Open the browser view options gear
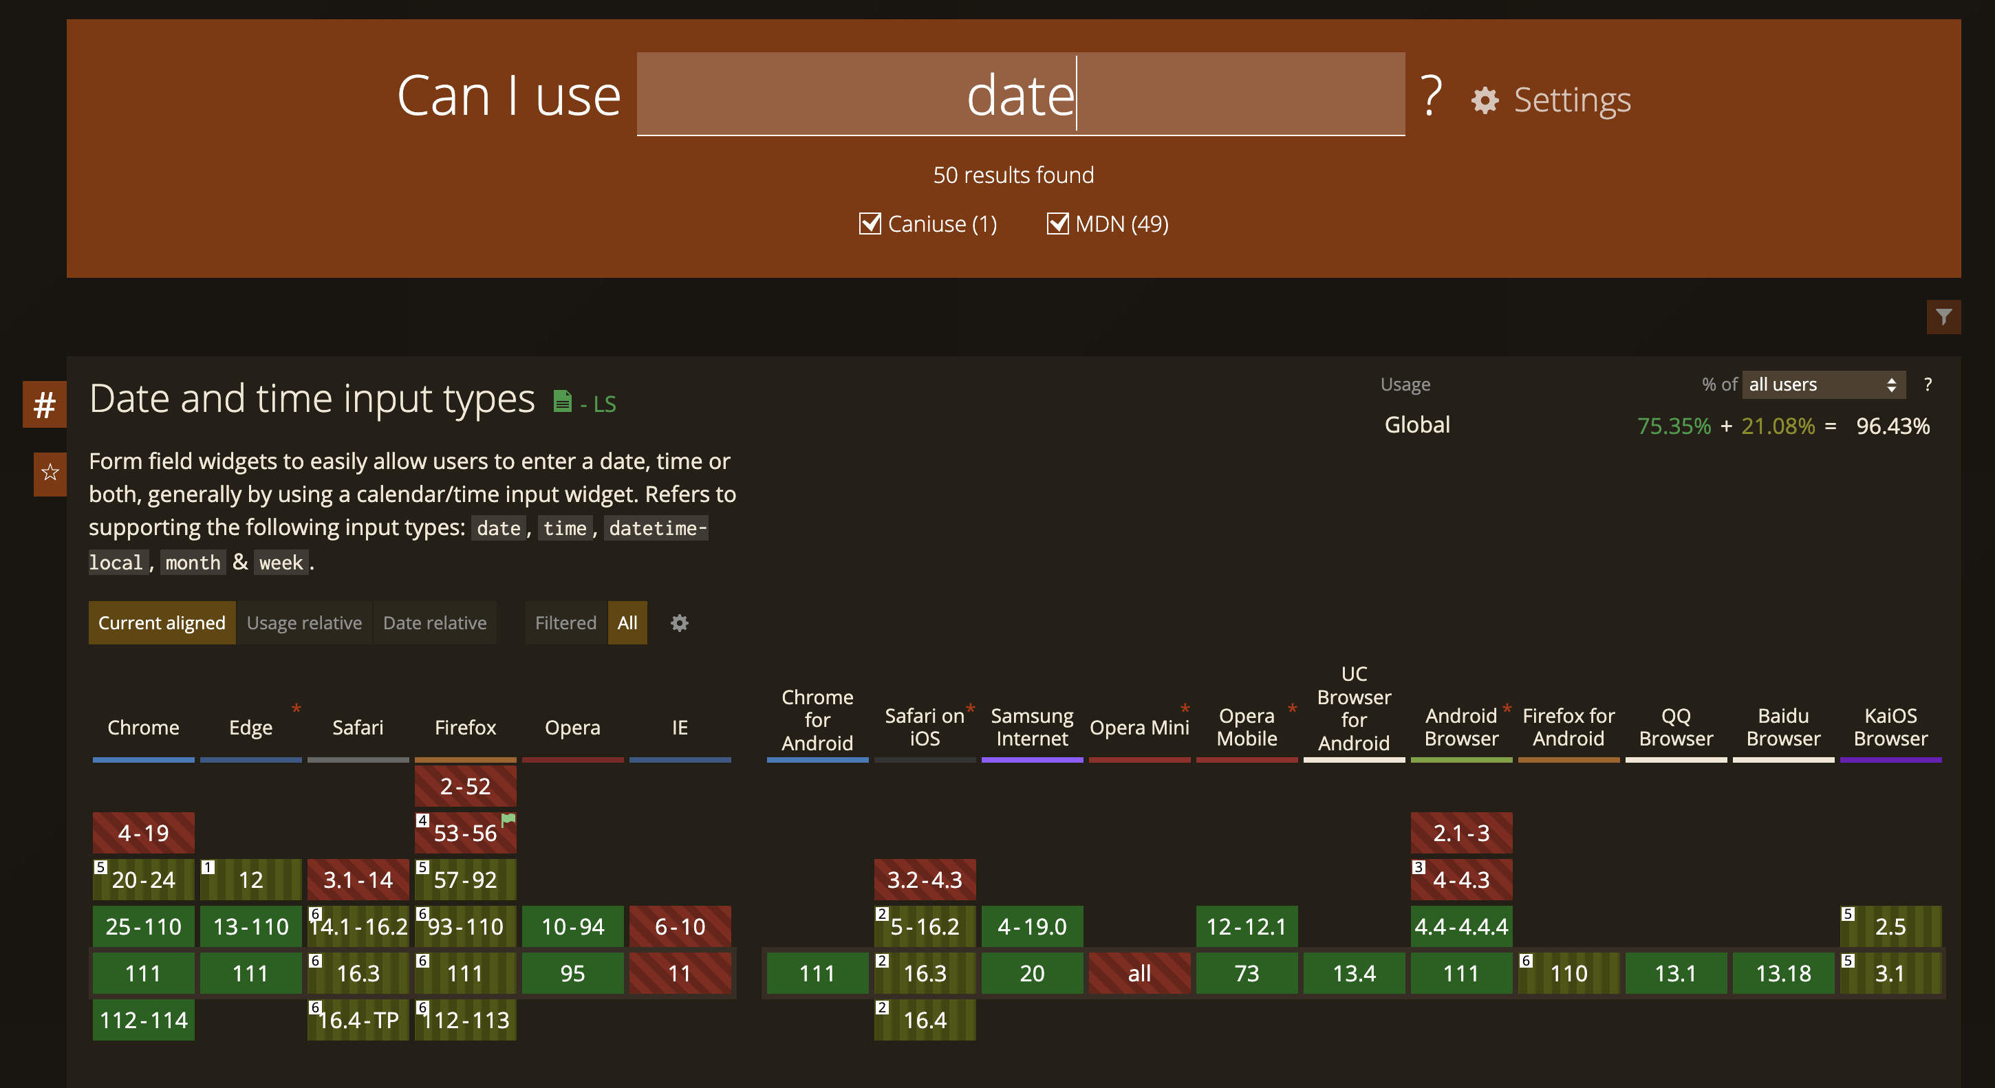This screenshot has height=1088, width=1995. click(679, 622)
